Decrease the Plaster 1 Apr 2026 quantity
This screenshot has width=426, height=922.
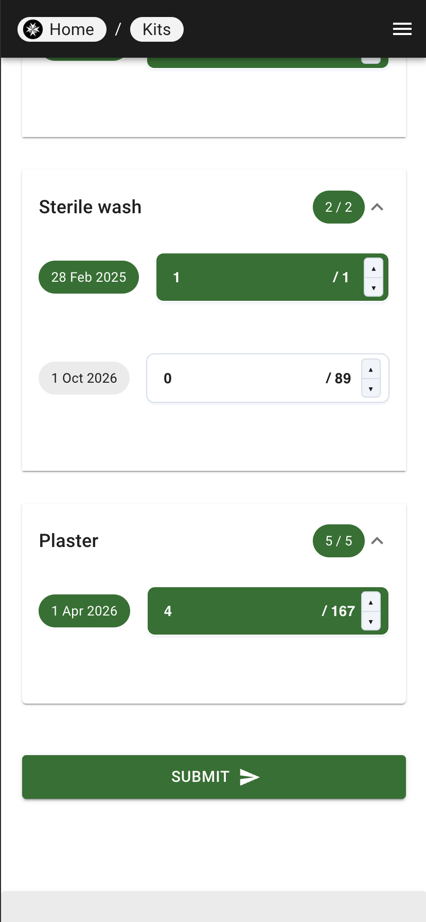(x=371, y=621)
